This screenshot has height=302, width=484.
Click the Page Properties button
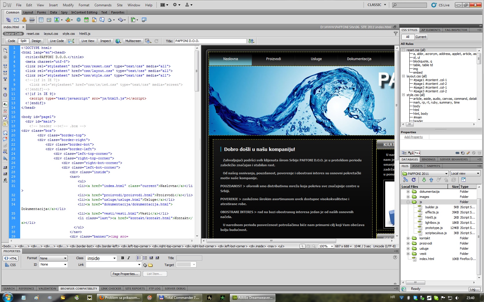pyautogui.click(x=125, y=274)
